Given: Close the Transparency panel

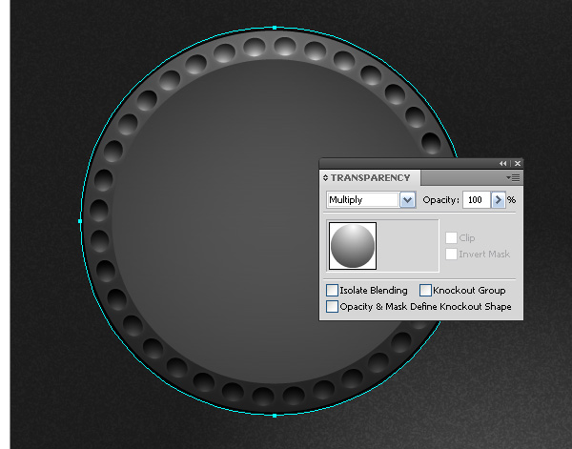Looking at the screenshot, I should click(x=518, y=164).
